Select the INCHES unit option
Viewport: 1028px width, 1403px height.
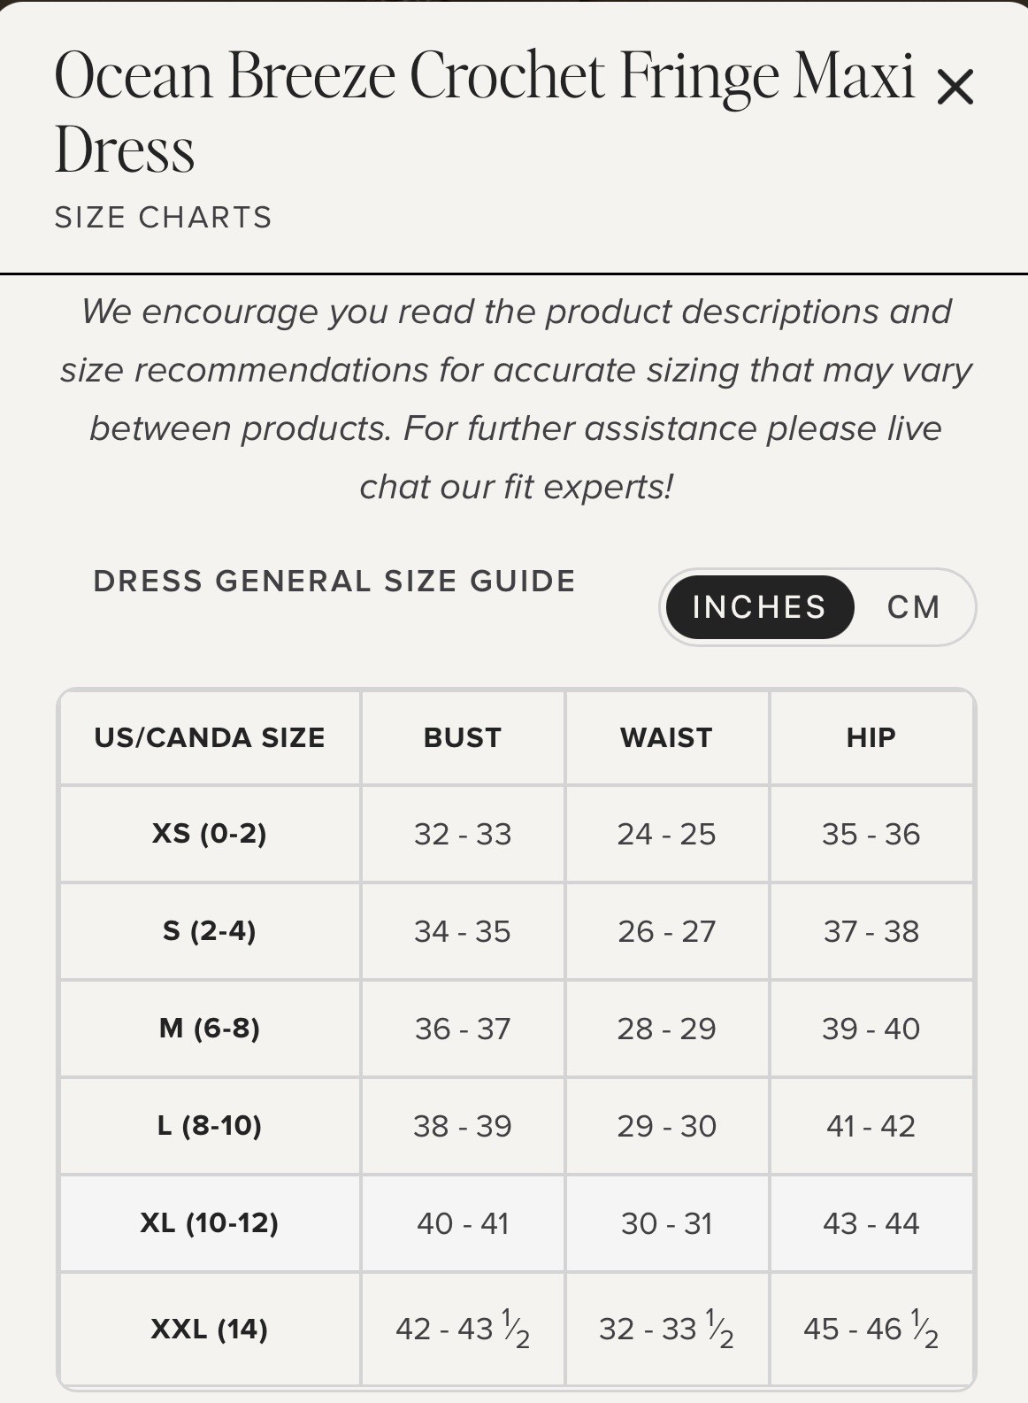759,607
